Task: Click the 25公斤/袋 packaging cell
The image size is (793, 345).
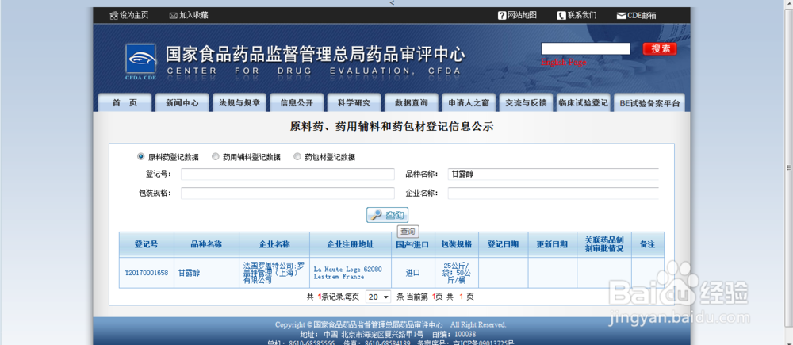Action: click(x=456, y=273)
